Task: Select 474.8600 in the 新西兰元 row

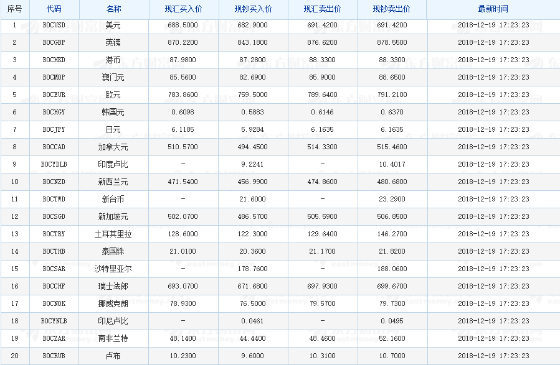Action: (x=322, y=182)
